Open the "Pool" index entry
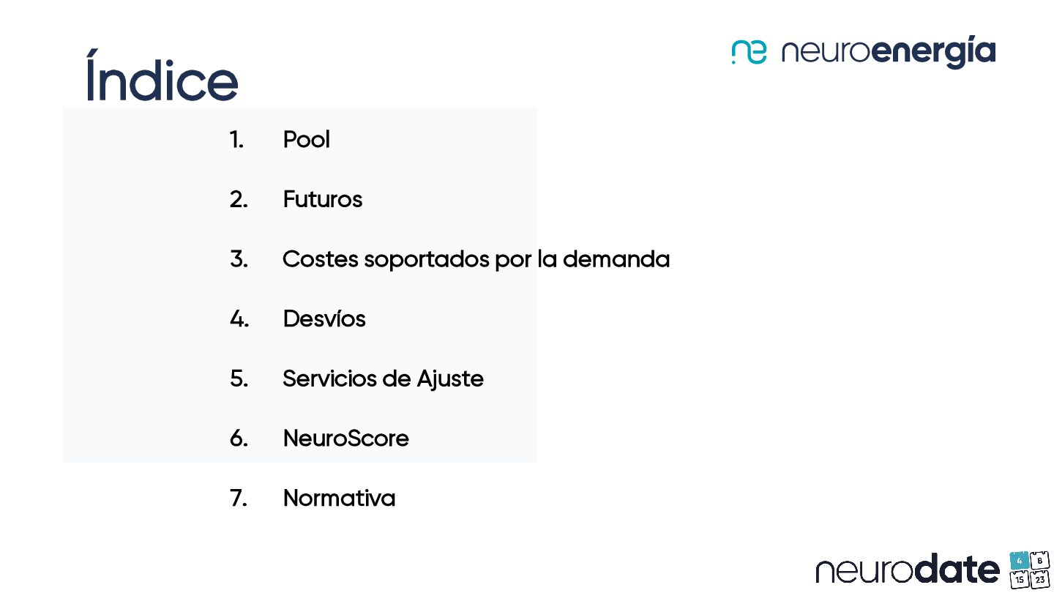 coord(306,139)
